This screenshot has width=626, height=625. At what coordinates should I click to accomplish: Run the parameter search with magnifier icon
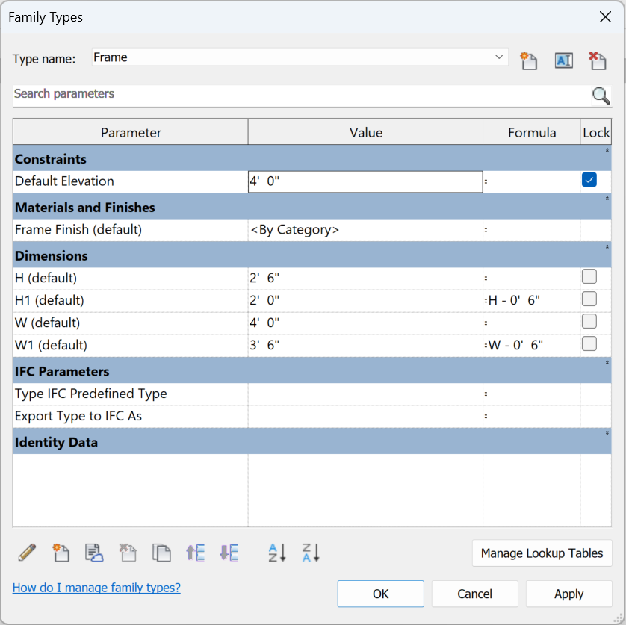[601, 96]
